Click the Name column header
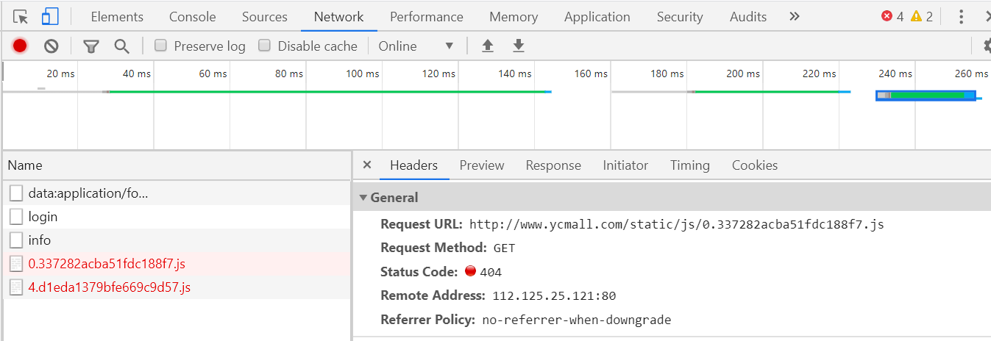This screenshot has width=991, height=341. (177, 165)
